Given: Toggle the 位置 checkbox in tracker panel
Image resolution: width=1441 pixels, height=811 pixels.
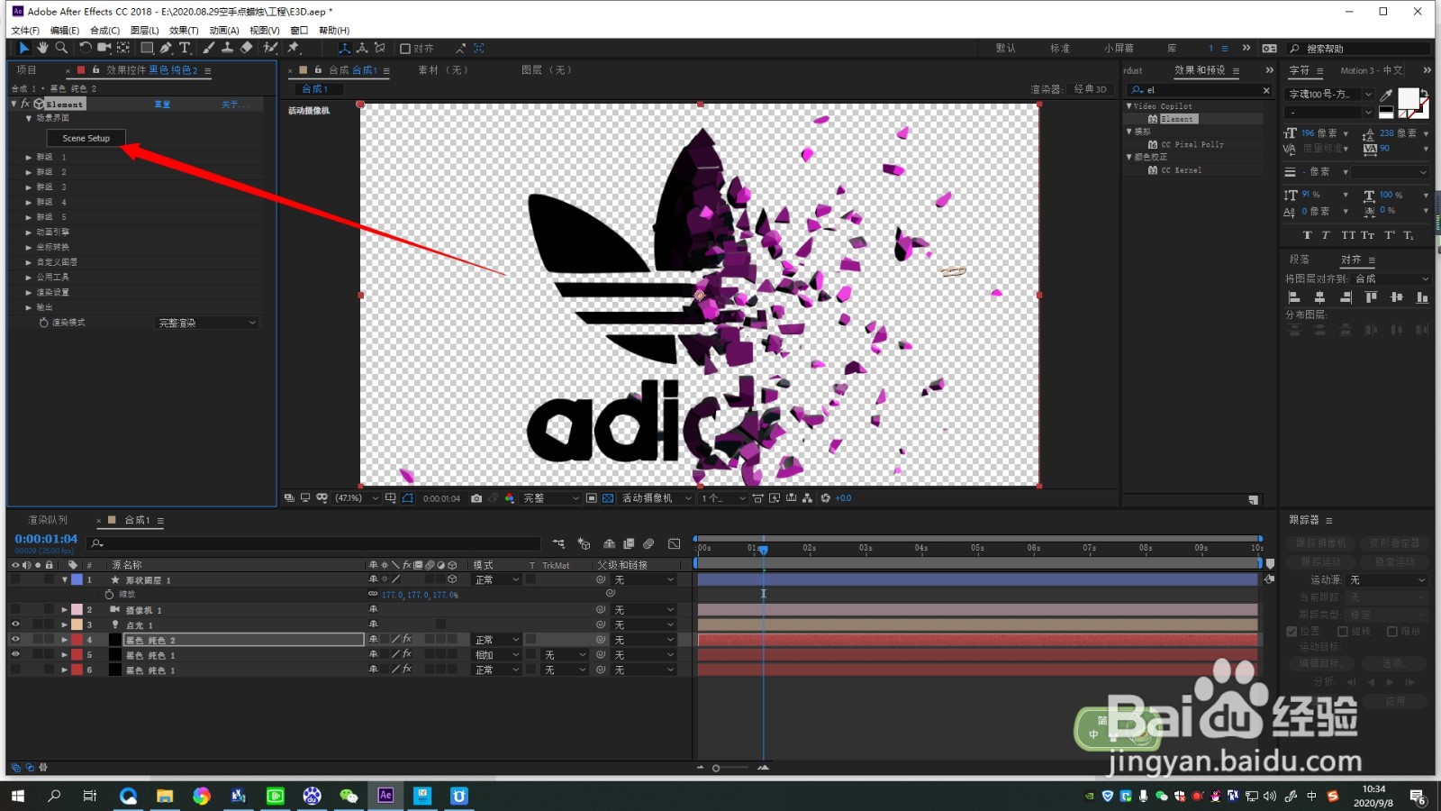Looking at the screenshot, I should tap(1291, 632).
